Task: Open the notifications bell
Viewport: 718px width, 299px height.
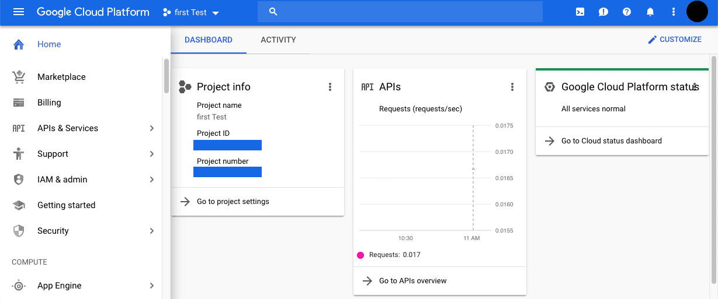Action: coord(650,12)
